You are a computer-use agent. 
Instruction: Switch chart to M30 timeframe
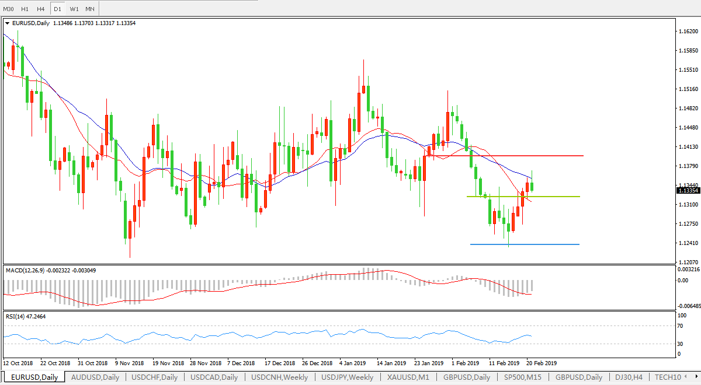(x=9, y=9)
